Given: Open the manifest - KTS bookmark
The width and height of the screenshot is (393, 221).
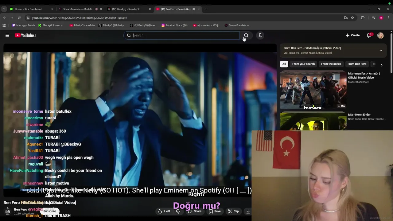Looking at the screenshot, I should pos(207,25).
